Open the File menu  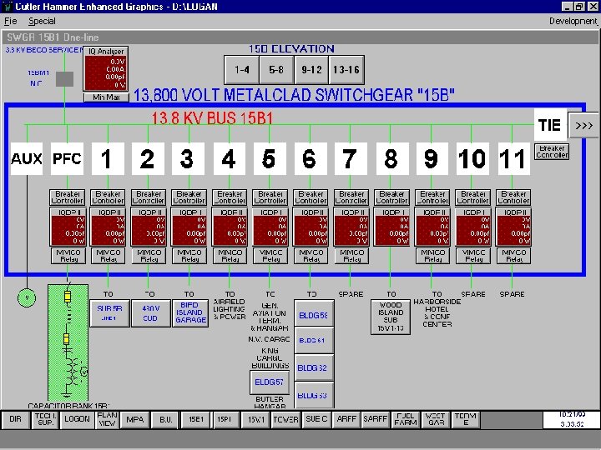click(x=10, y=21)
